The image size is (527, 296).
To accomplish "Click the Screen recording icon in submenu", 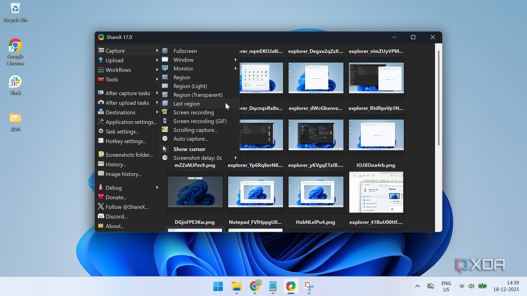I will (165, 112).
